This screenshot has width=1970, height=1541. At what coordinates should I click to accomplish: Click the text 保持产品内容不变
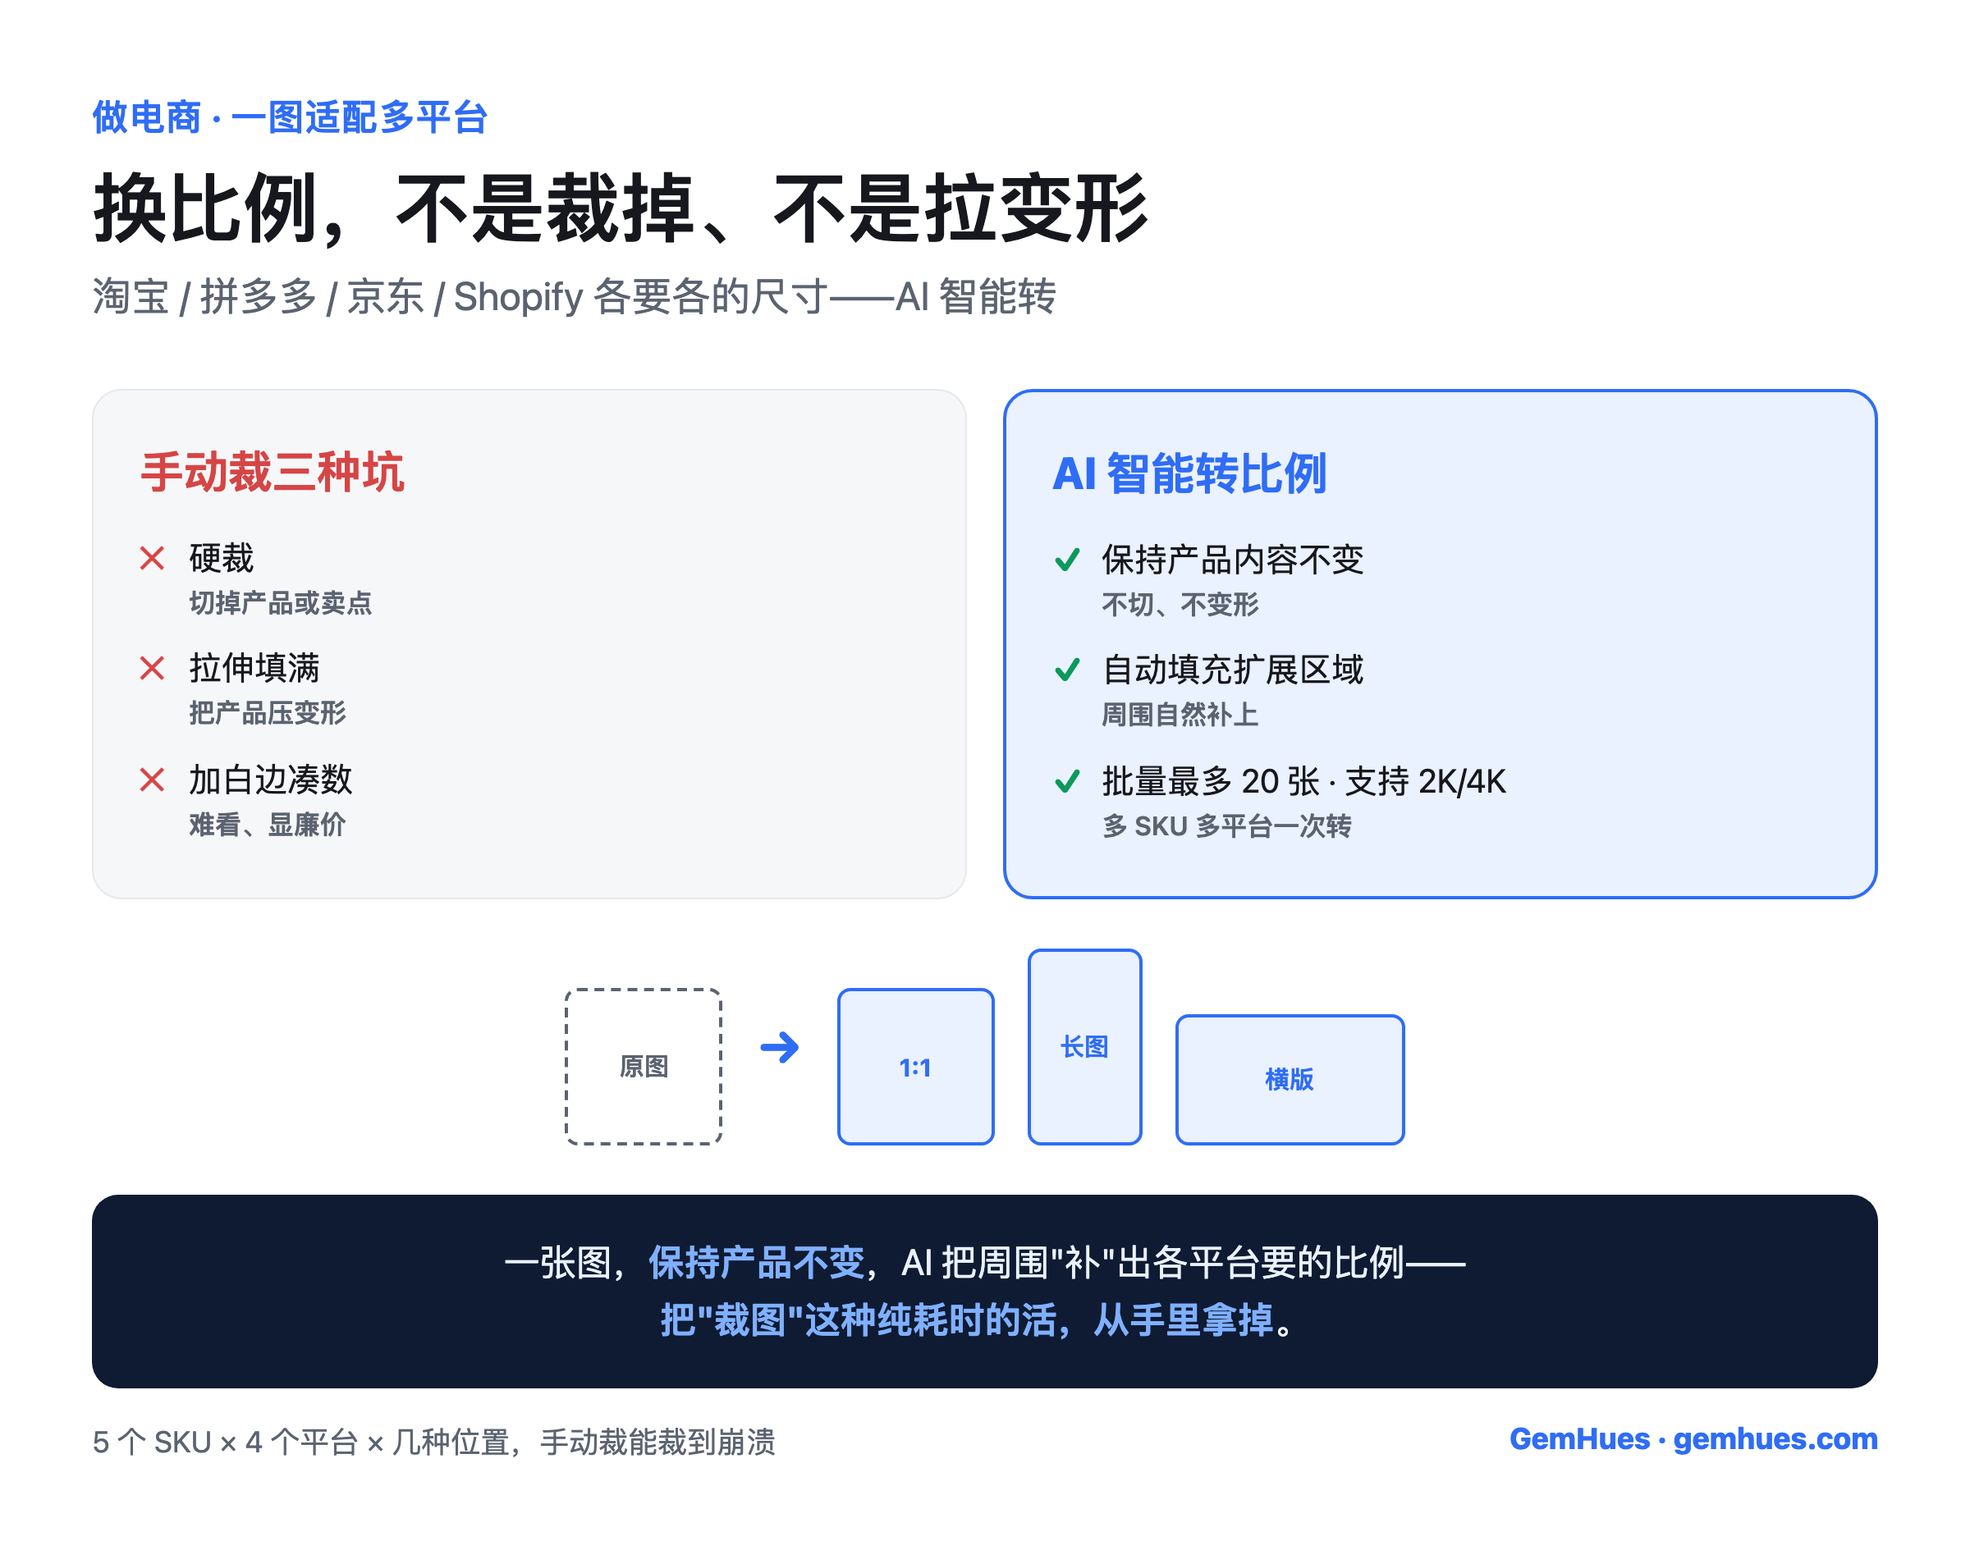(1232, 560)
